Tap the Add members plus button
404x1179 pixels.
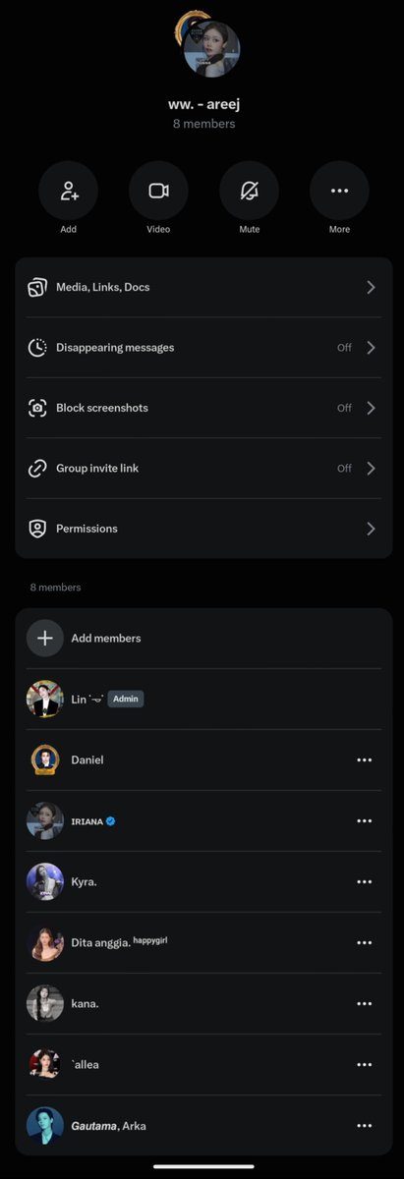click(x=45, y=638)
